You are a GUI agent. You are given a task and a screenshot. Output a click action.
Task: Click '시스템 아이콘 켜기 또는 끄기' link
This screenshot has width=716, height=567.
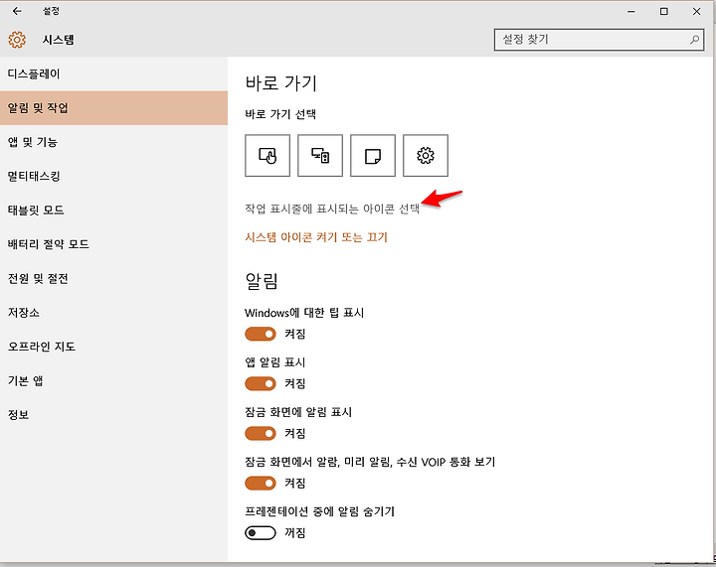pos(316,237)
